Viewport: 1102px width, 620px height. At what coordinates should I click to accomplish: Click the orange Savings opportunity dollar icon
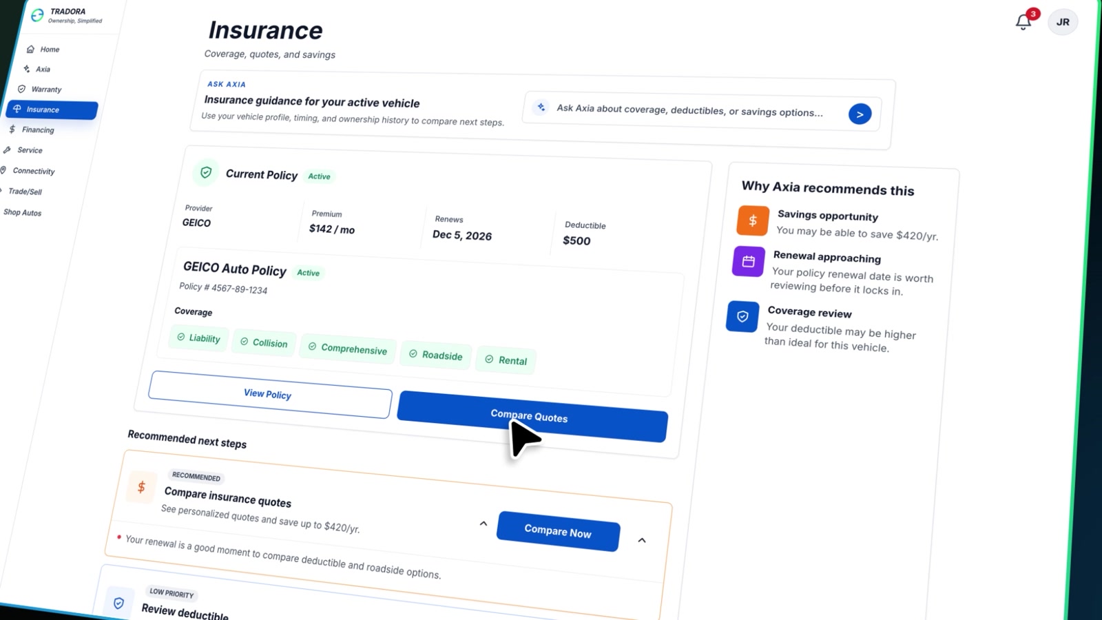753,220
